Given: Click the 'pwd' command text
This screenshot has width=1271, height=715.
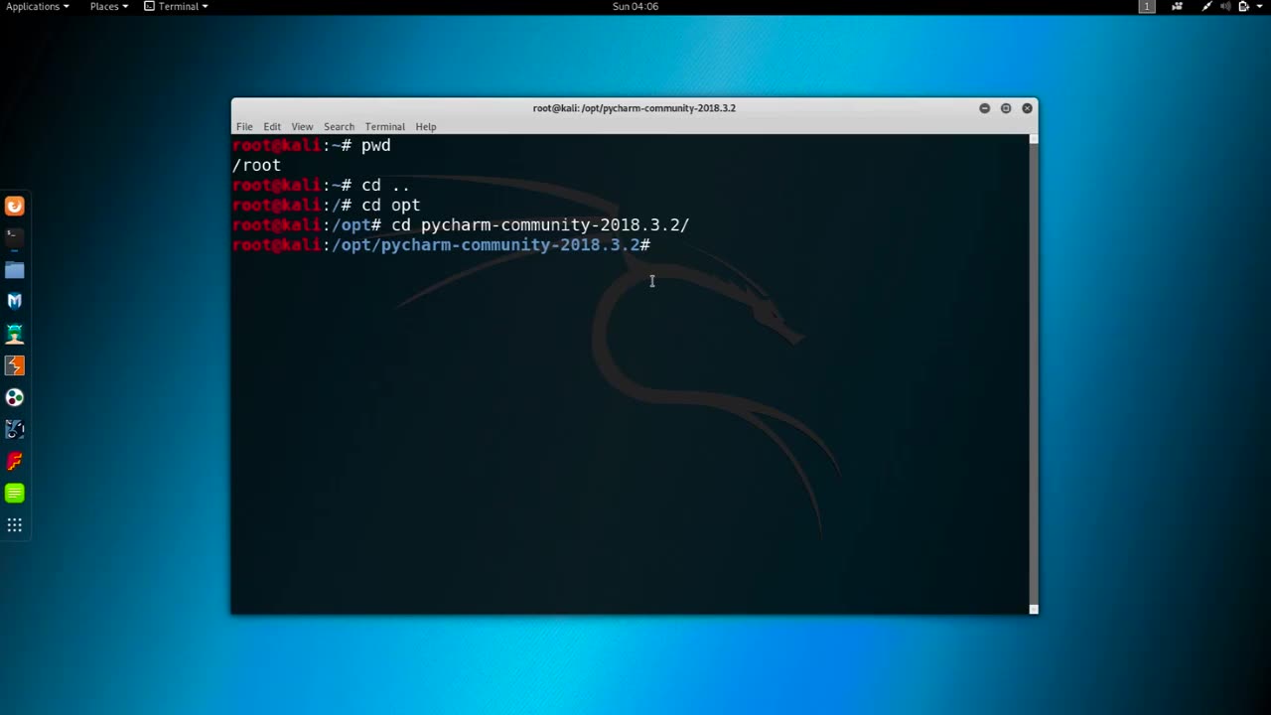Looking at the screenshot, I should (376, 146).
